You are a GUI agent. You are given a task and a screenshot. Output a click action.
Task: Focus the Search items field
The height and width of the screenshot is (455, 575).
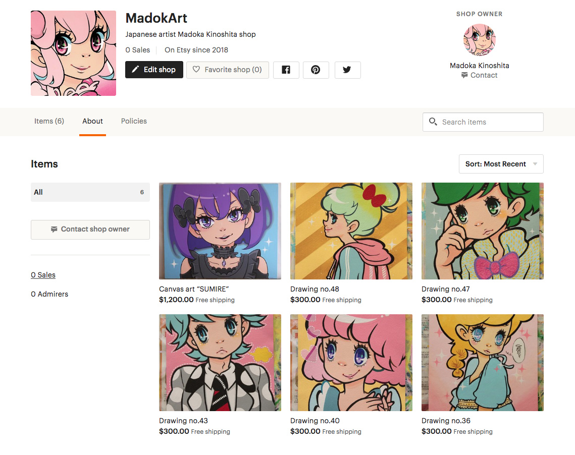(483, 122)
